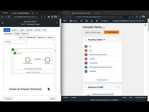This screenshot has height=112, width=149.
Task: Open the Simple Notification Service icon
Action: coord(86,54)
